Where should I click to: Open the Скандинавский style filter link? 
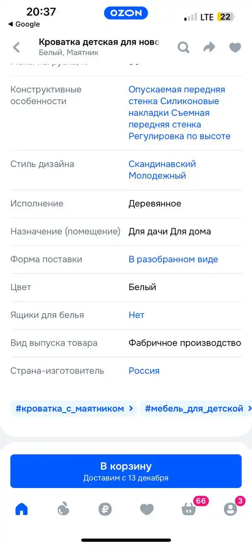pyautogui.click(x=162, y=164)
